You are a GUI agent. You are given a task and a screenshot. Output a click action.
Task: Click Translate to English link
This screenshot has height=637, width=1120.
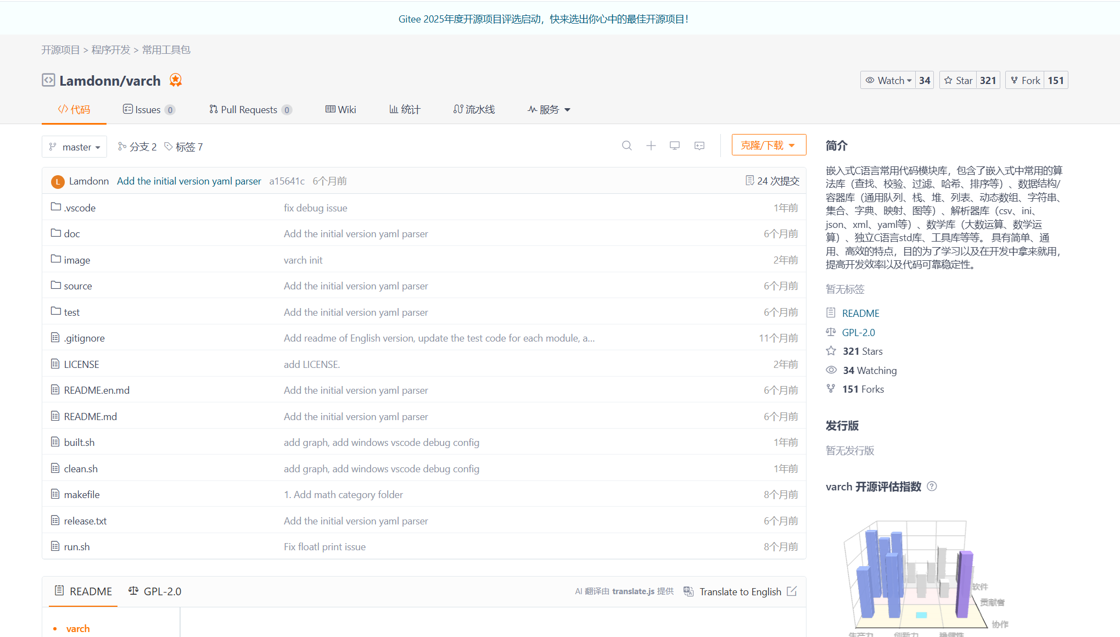pos(740,591)
